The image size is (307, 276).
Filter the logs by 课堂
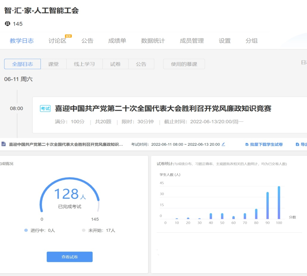pos(54,64)
